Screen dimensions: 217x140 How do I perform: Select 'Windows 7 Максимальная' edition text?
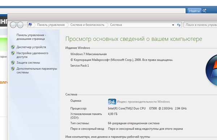pos(89,54)
